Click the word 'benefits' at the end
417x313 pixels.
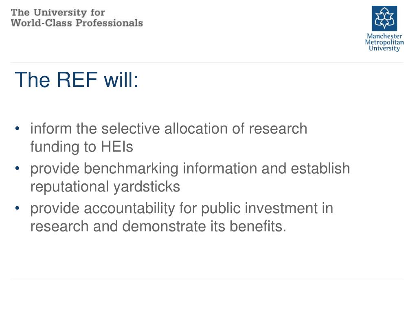click(x=256, y=227)
